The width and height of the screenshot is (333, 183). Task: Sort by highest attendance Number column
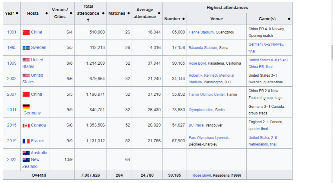pyautogui.click(x=174, y=19)
